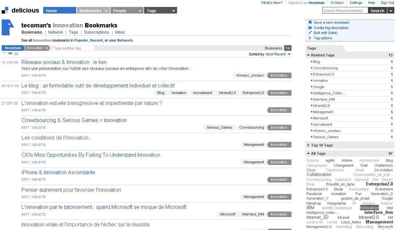The image size is (397, 230).
Task: Click the Create tag description icon
Action: [x=310, y=28]
